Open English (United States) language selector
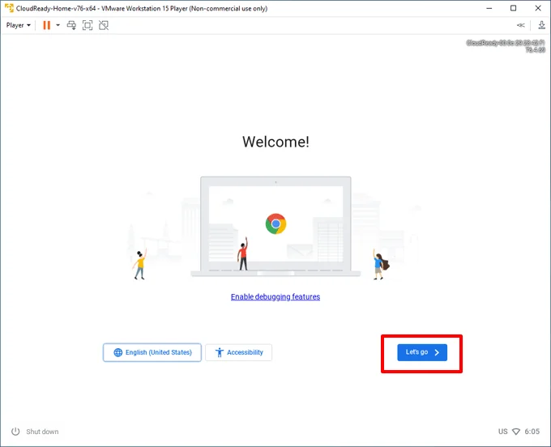 [152, 352]
